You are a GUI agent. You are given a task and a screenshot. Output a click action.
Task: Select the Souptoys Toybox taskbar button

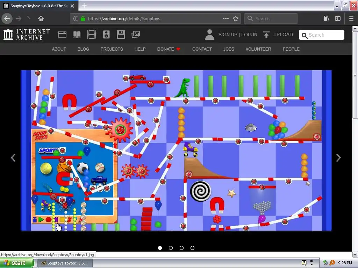[x=65, y=263]
